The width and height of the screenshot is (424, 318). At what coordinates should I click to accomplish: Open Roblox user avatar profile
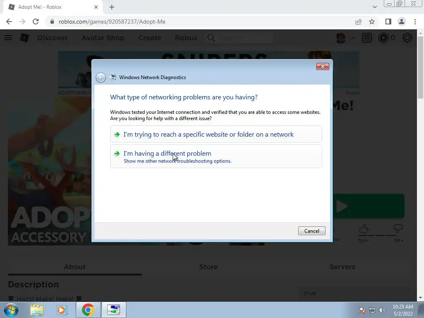pyautogui.click(x=341, y=38)
